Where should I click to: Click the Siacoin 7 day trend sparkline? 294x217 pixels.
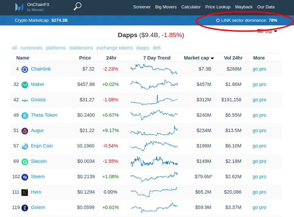coord(154,161)
